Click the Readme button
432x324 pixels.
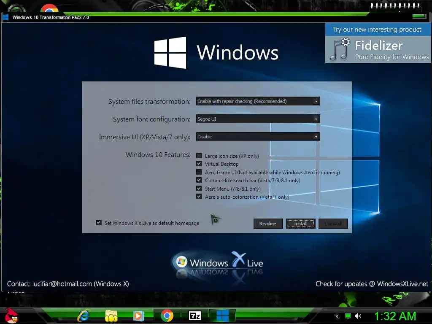coord(268,224)
